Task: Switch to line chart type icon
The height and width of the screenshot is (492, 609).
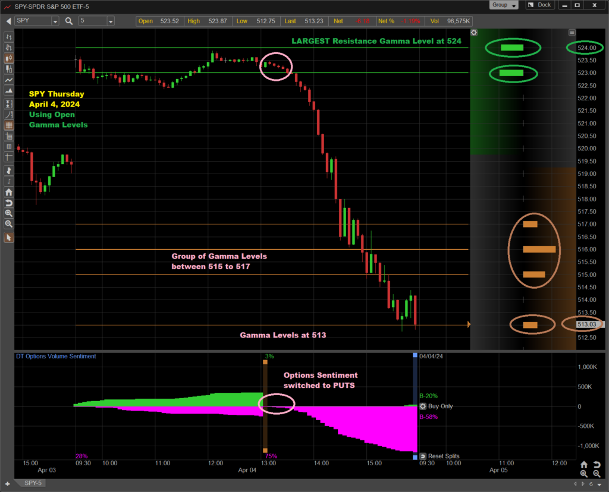Action: point(9,80)
